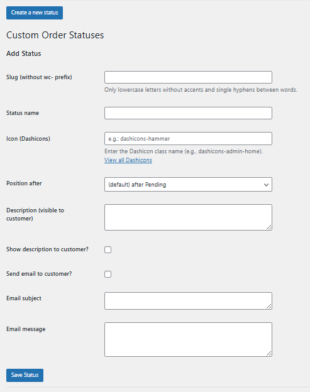Click the chevron arrow of Position after select

pos(266,185)
